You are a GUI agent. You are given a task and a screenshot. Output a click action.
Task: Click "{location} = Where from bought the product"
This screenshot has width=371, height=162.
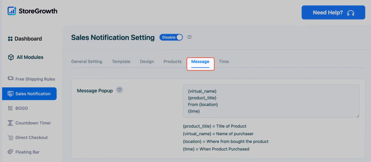226,141
